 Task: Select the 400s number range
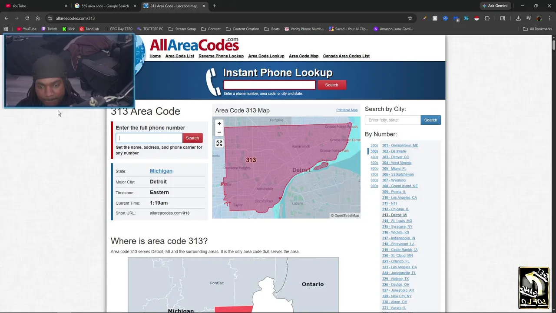(x=374, y=157)
